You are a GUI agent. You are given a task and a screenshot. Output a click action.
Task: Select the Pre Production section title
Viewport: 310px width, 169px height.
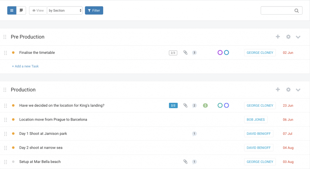pos(28,37)
